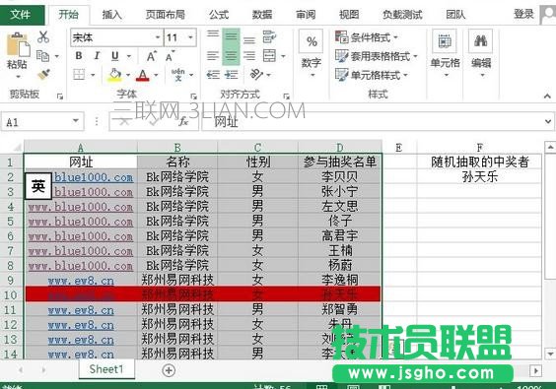556x389 pixels.
Task: Open the borders dropdown arrow
Action: click(93, 75)
